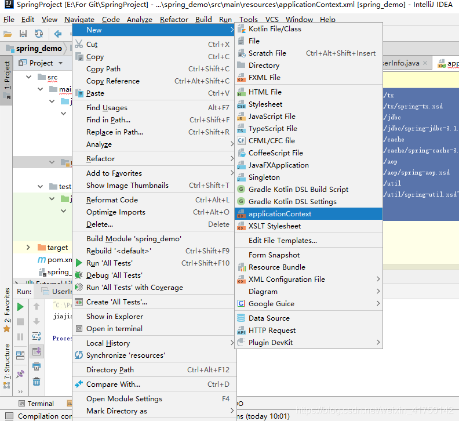Click the Pause icon in Run panel

point(20,337)
